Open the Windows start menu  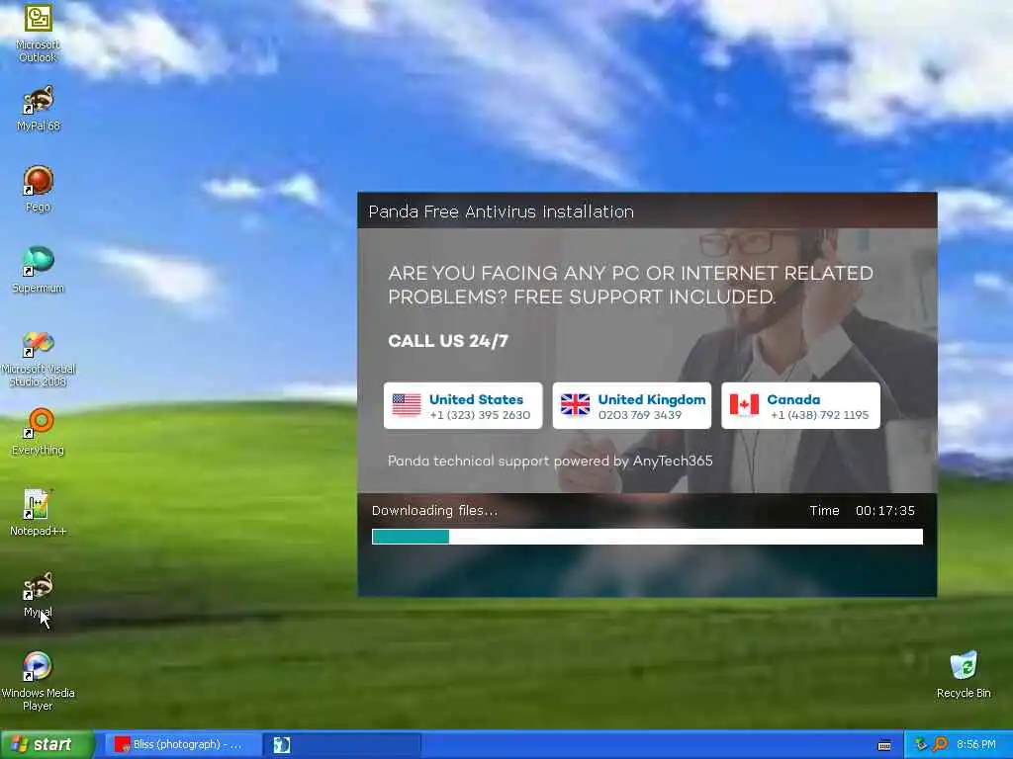tap(46, 744)
